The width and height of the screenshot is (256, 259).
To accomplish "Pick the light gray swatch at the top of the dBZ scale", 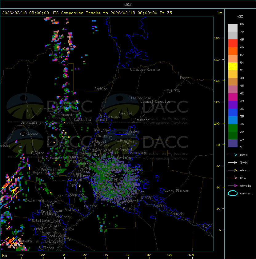I will 233,28.
